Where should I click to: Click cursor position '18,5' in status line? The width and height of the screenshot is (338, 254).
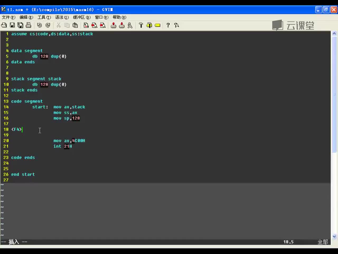(288, 242)
